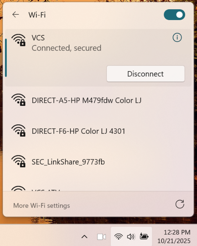Click the camera icon in system tray
Viewport: 197px width, 246px height.
(102, 237)
